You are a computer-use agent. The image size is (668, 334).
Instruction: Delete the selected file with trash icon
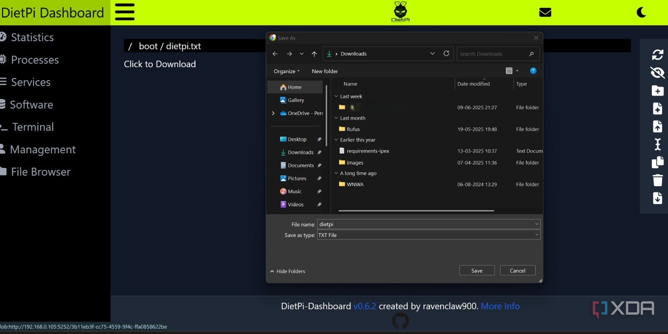[658, 180]
